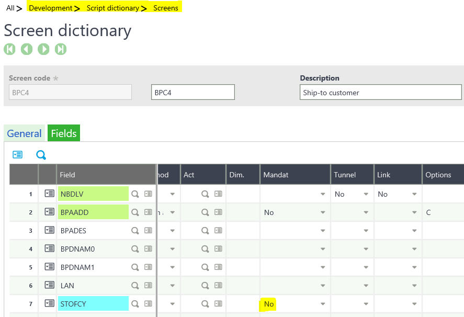The width and height of the screenshot is (464, 317).
Task: Expand the Link dropdown in row 1
Action: (414, 194)
